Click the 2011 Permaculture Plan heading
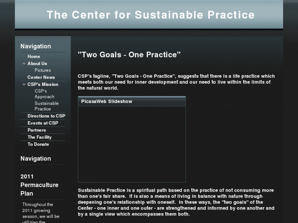 tap(39, 185)
